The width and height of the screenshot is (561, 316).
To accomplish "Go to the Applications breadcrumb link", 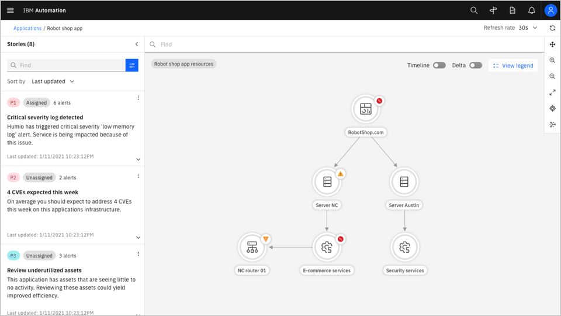I will (x=27, y=28).
